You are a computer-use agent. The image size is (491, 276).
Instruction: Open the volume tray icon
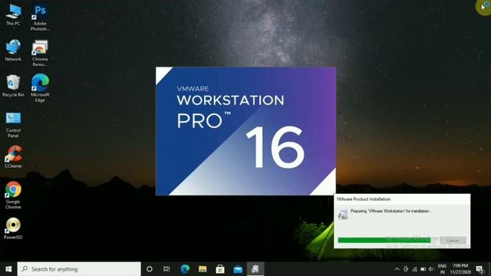pos(431,269)
